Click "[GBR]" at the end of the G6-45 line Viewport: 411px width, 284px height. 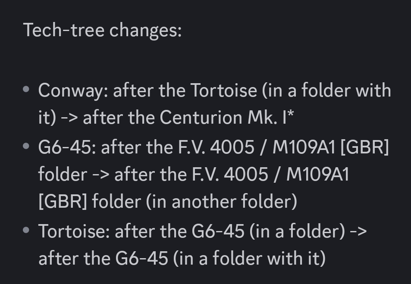(364, 147)
